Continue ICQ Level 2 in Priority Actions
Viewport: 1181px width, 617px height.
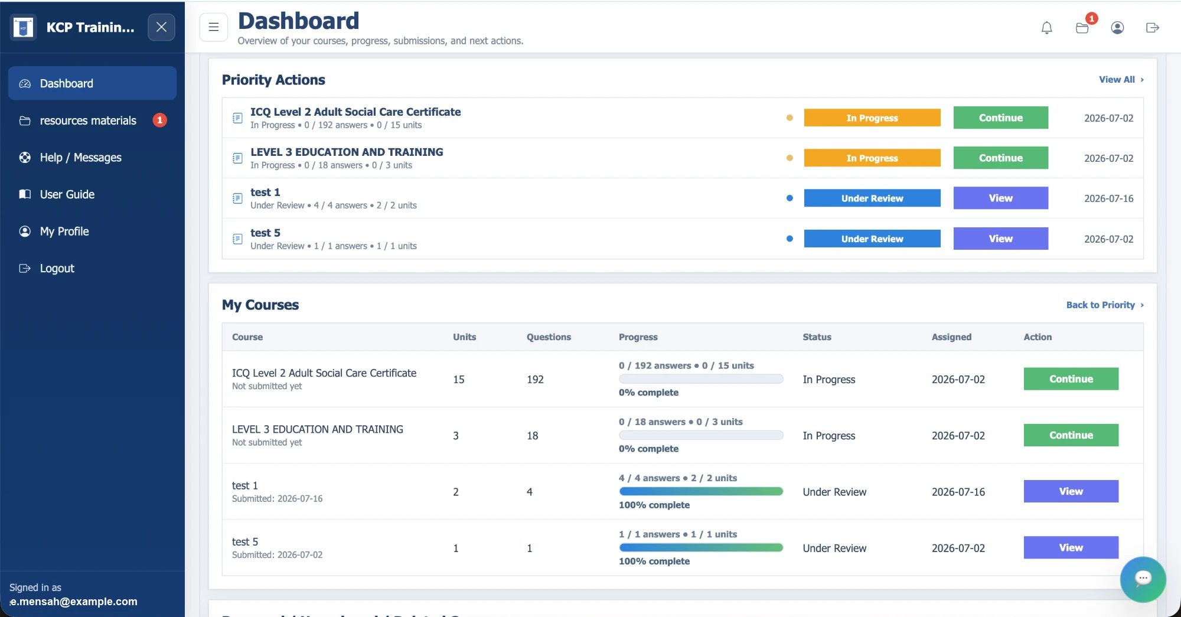tap(1001, 117)
